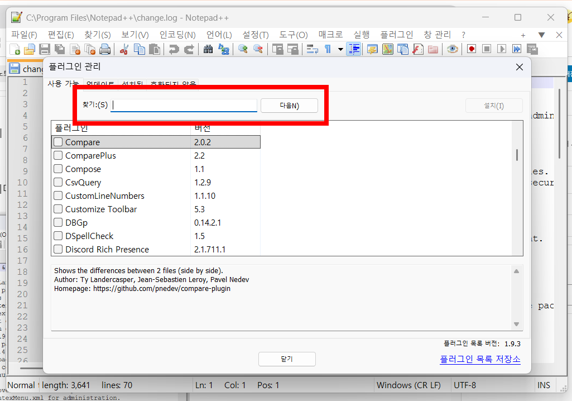Check the Customize Toolbar plugin checkbox

(x=58, y=209)
